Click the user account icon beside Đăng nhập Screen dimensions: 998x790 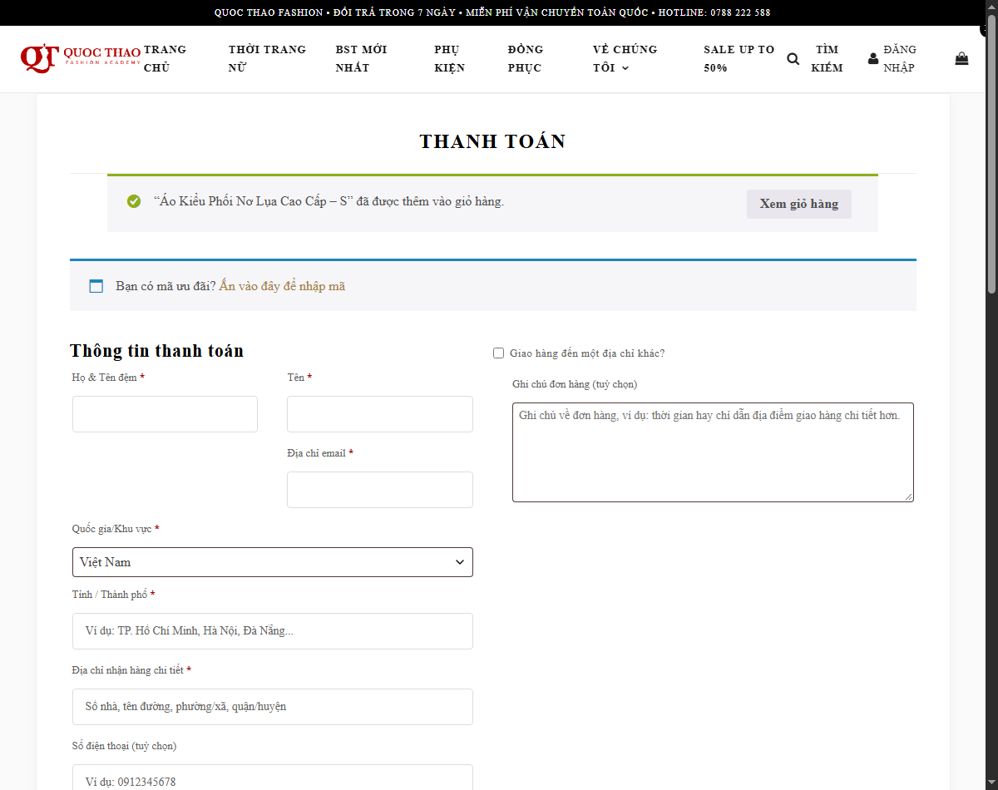[x=873, y=59]
